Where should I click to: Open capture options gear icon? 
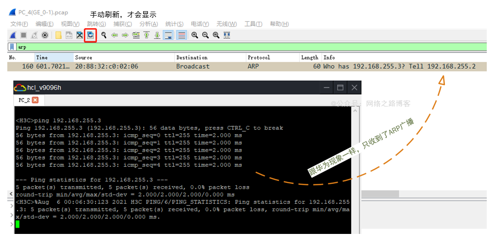click(45, 35)
